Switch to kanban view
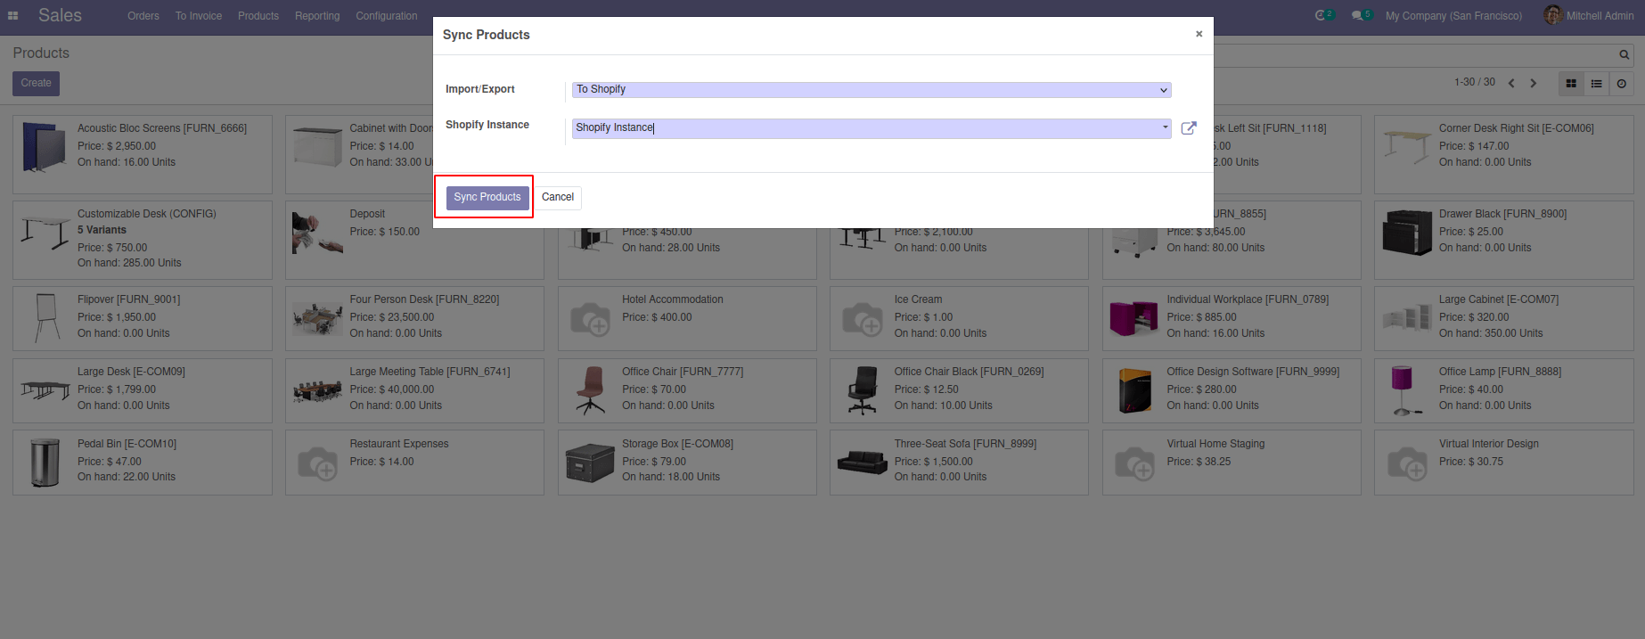This screenshot has width=1645, height=639. point(1571,84)
